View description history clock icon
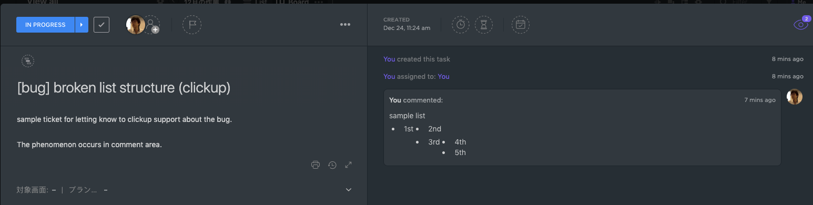 pyautogui.click(x=332, y=165)
